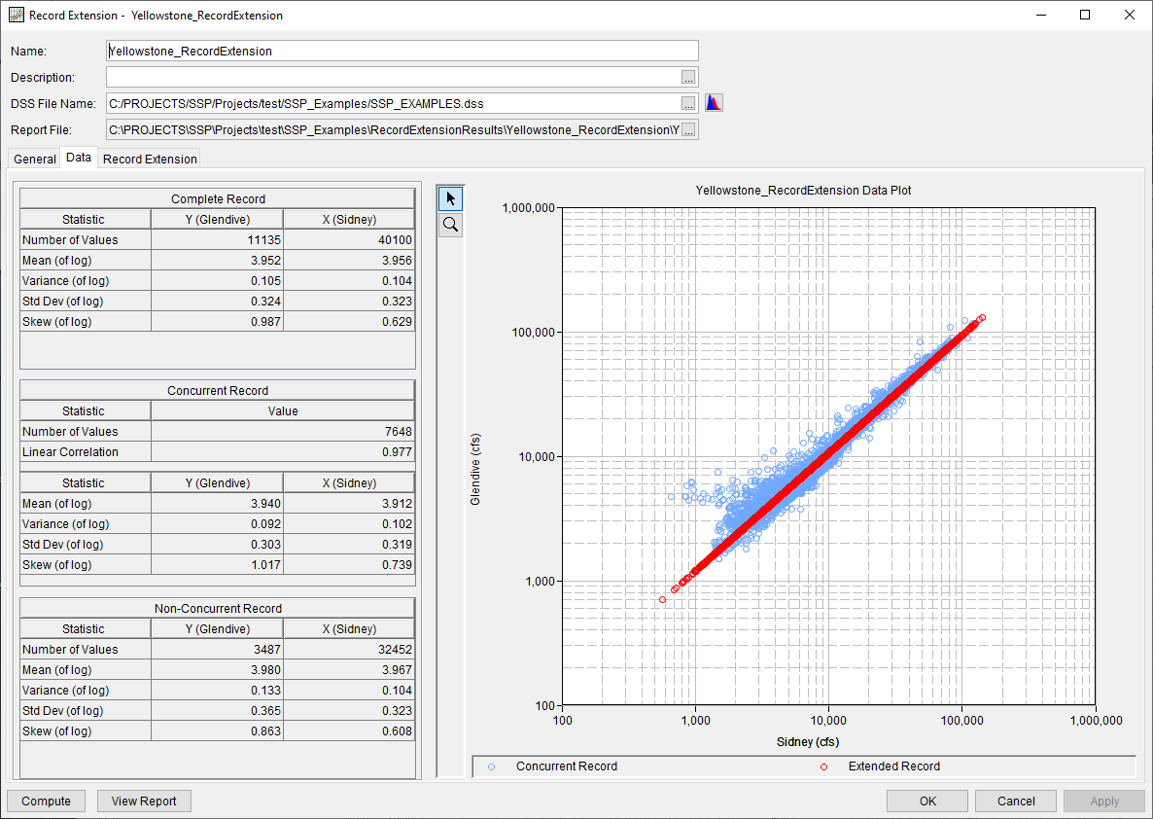Cancel the Record Extension editor
The height and width of the screenshot is (819, 1153).
coord(1015,801)
